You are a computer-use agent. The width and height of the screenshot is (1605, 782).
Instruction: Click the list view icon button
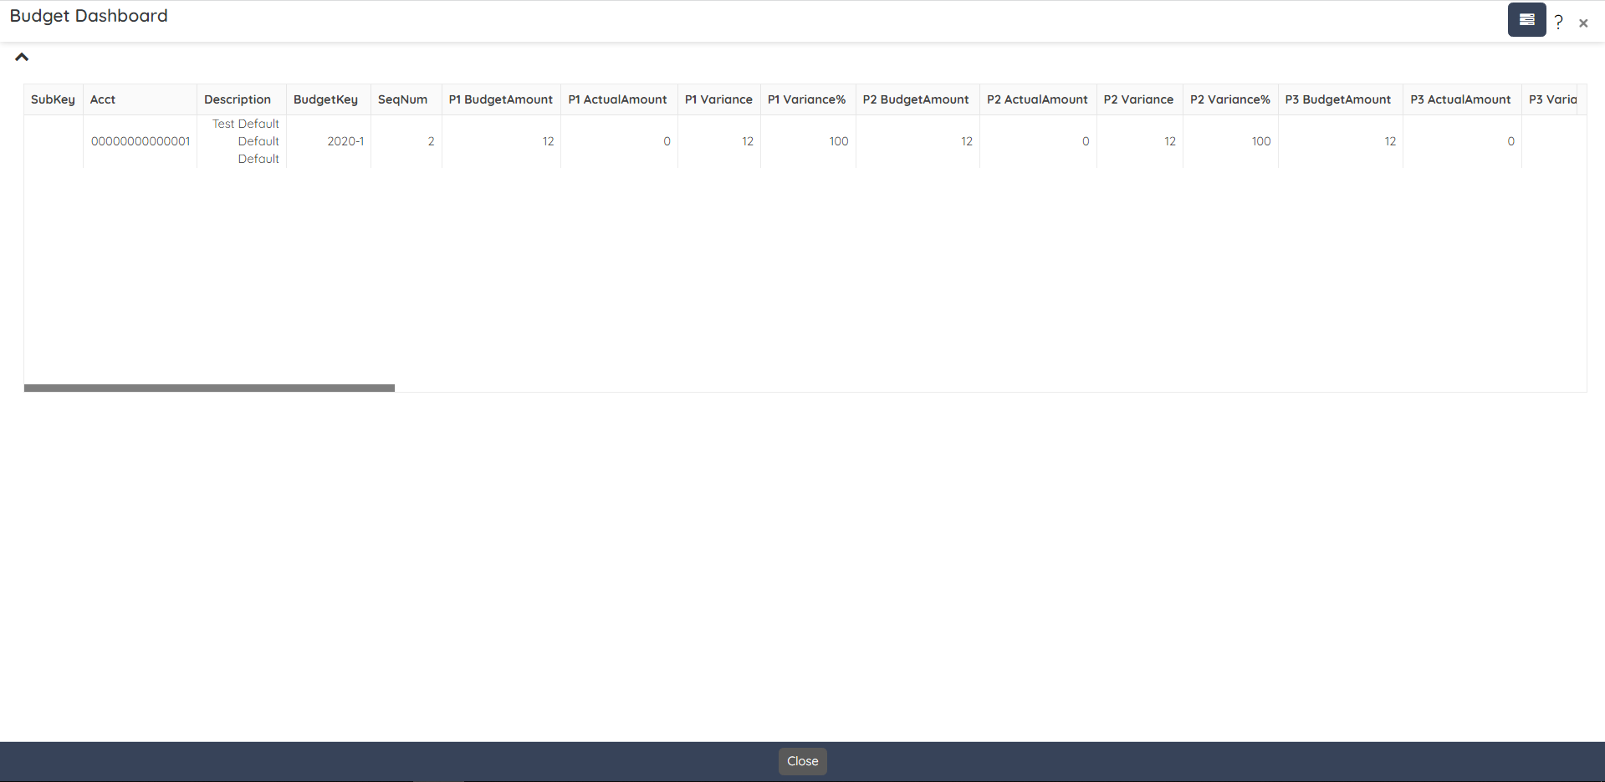[x=1526, y=20]
